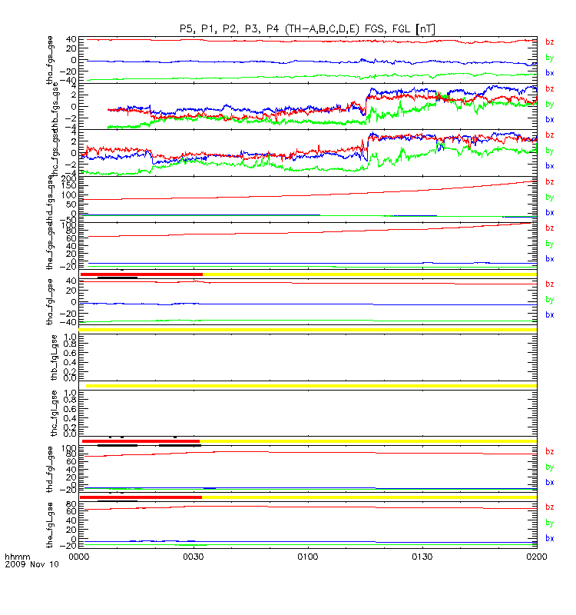Click the yellow mode bar above the_fgl panel
The width and height of the screenshot is (576, 615).
tap(369, 497)
